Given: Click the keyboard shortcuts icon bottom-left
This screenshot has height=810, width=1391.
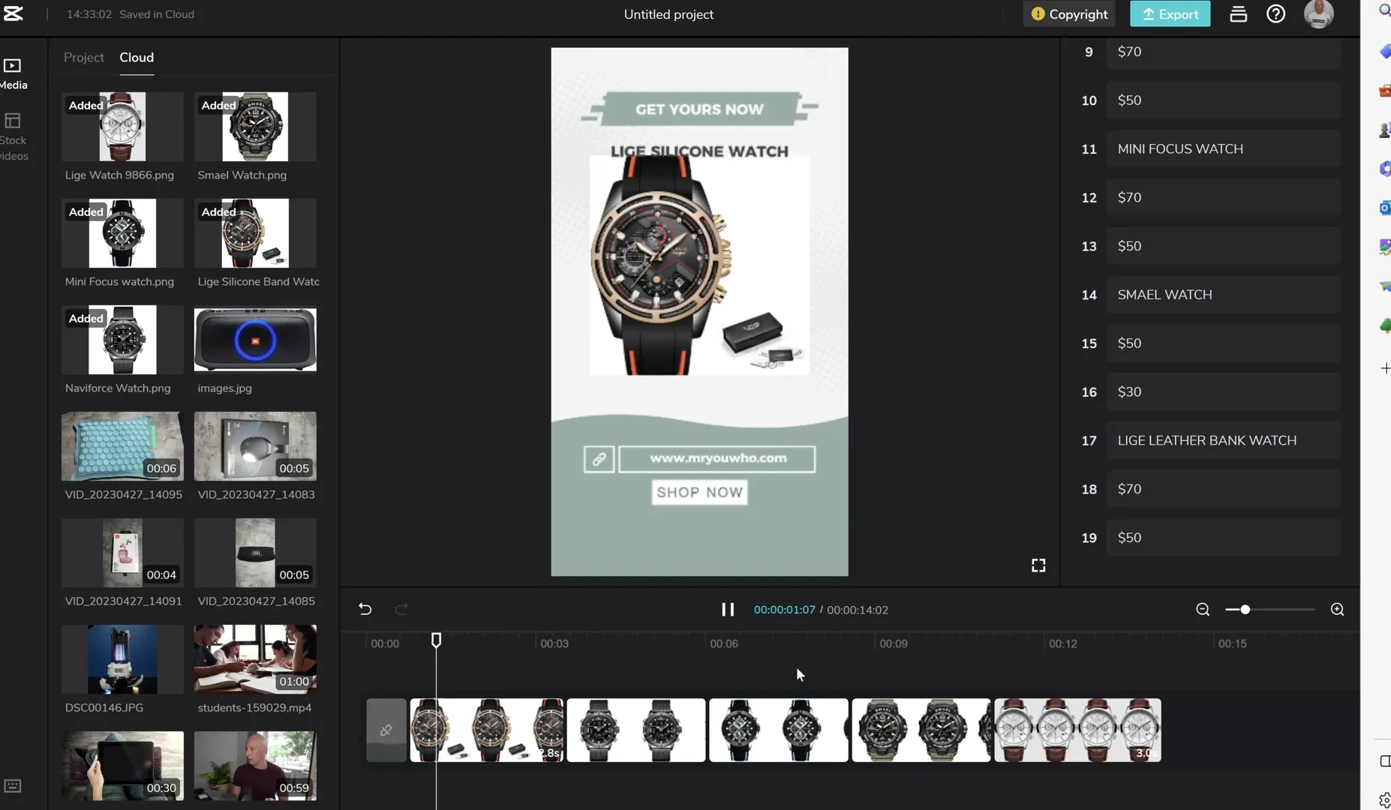Looking at the screenshot, I should pos(13,786).
